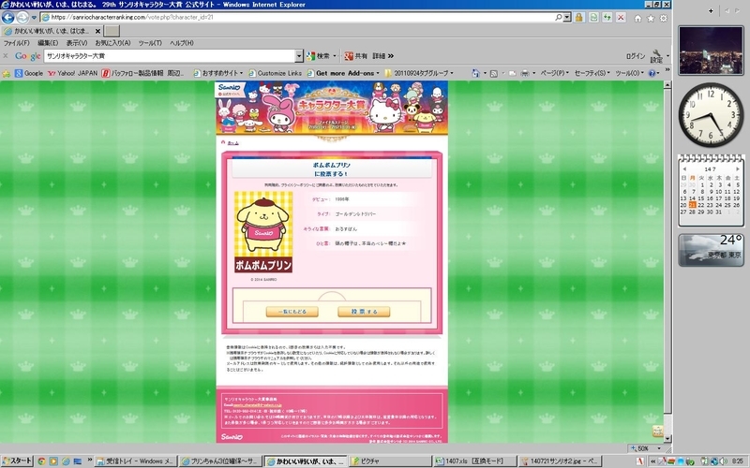
Task: Open the 表示(V) menu
Action: (77, 43)
